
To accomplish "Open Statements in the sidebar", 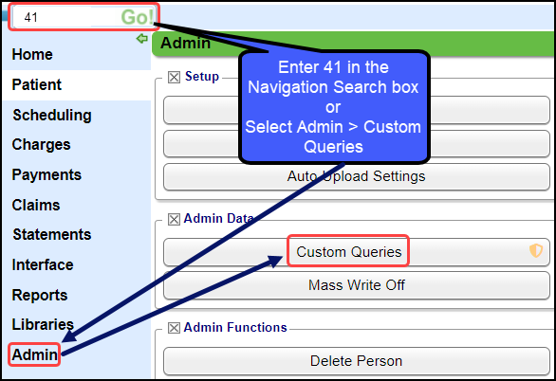I will pyautogui.click(x=52, y=234).
